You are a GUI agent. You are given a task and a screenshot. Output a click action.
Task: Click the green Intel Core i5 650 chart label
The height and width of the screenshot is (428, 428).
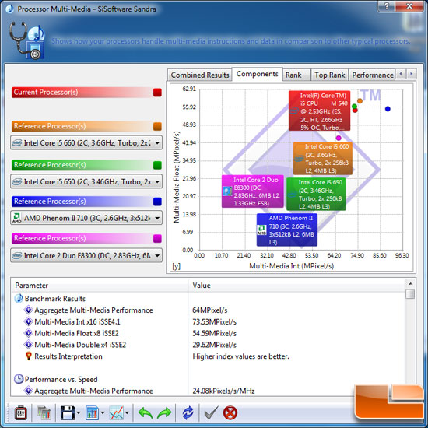pos(316,194)
